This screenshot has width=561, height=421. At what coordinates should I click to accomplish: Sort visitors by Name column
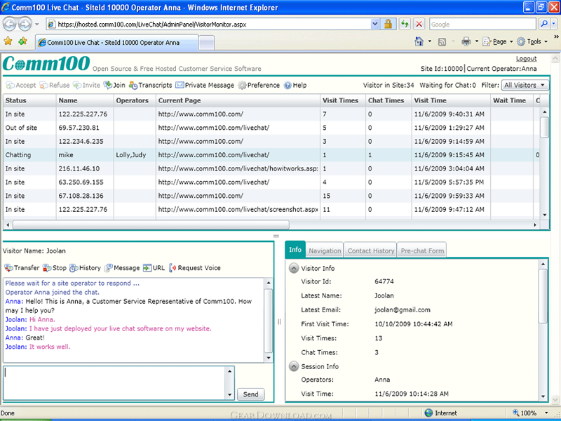point(85,100)
